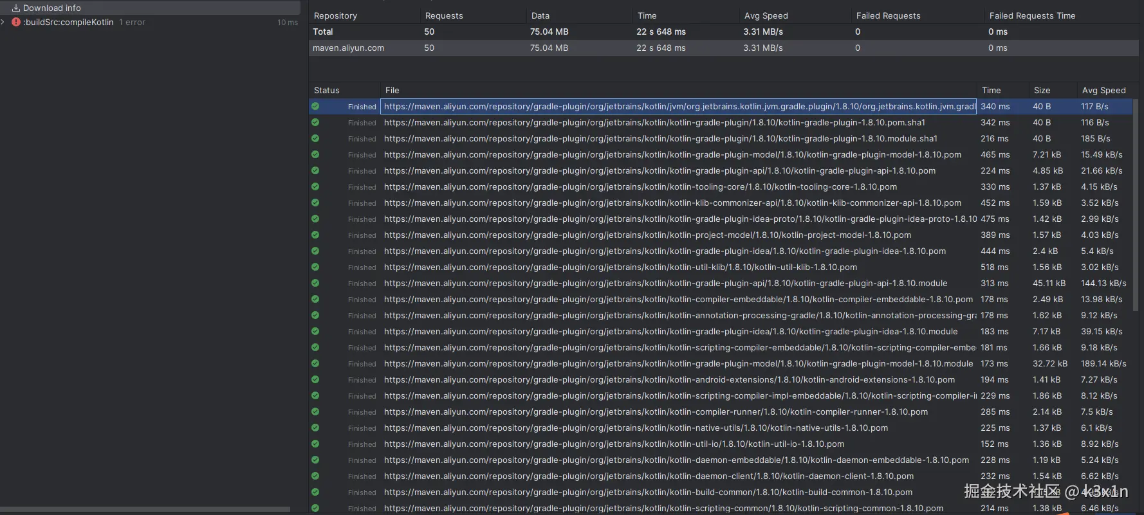Select the Total repository row
The height and width of the screenshot is (515, 1144).
click(x=724, y=32)
